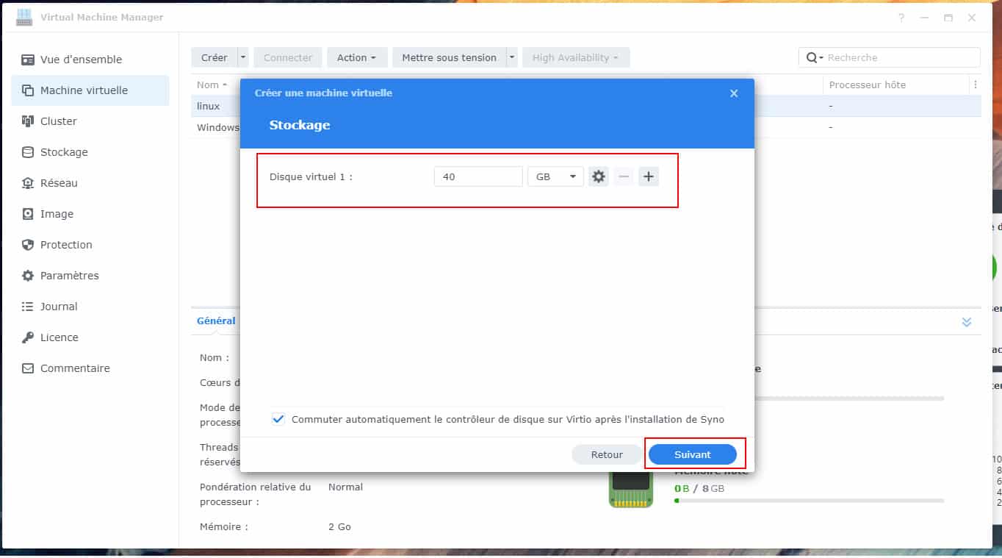Click the Réseau sidebar icon
1002x558 pixels.
[x=28, y=183]
